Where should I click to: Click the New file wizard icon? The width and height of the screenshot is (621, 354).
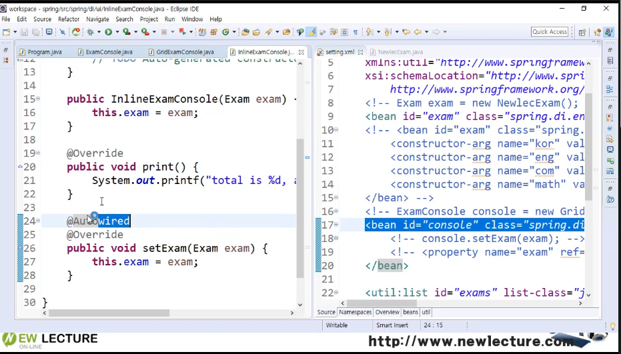pos(6,32)
